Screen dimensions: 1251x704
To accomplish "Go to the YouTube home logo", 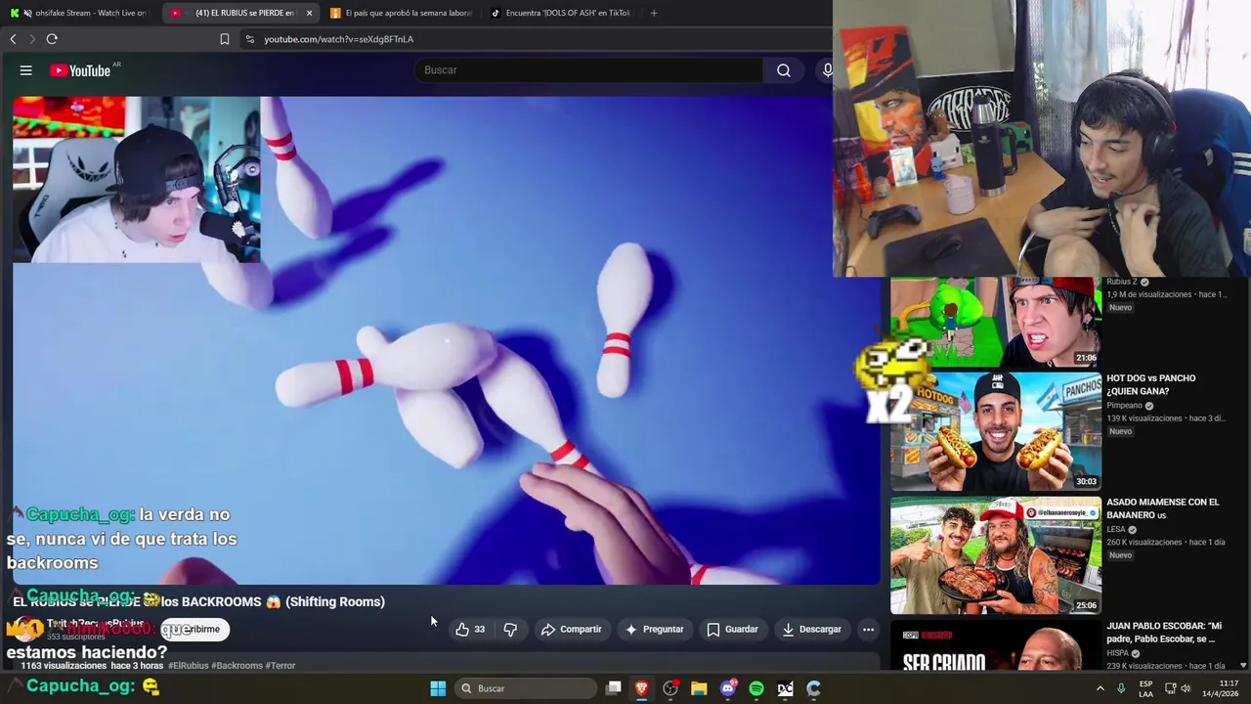I will 81,70.
